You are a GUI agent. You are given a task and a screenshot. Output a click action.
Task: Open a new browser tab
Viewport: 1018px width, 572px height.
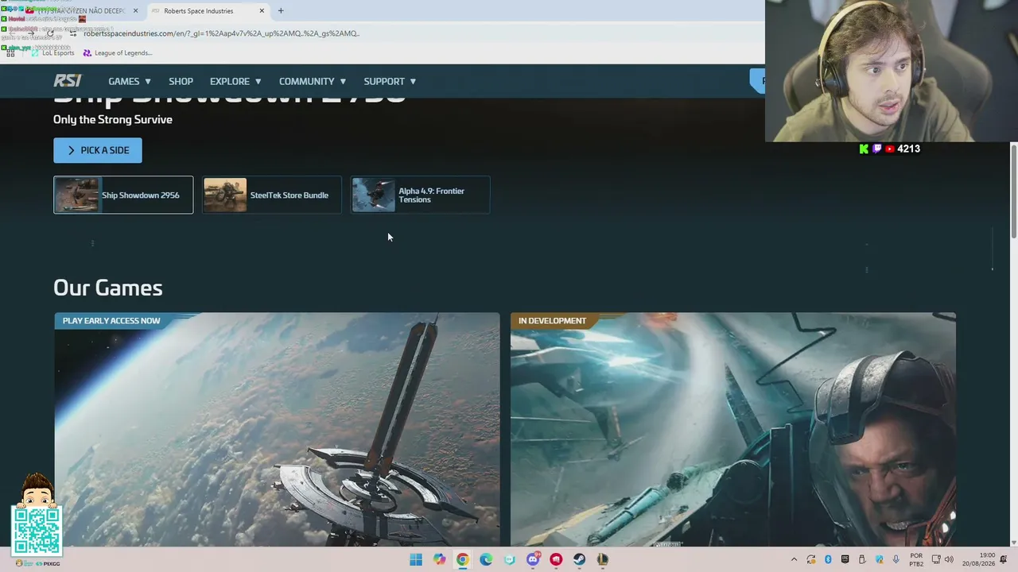click(x=281, y=11)
